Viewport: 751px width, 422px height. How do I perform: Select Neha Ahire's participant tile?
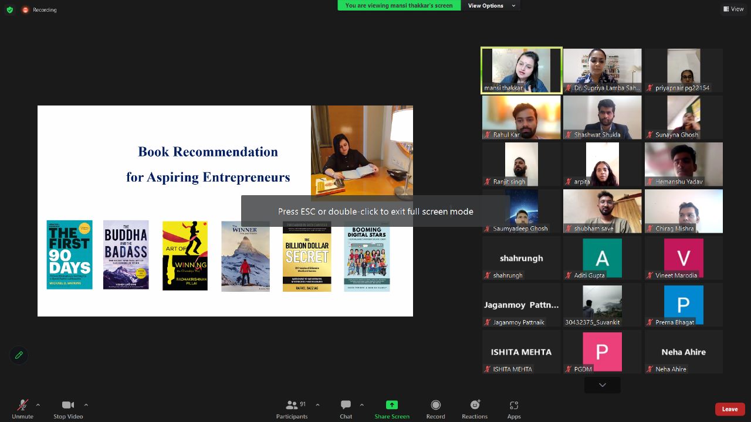pos(684,352)
